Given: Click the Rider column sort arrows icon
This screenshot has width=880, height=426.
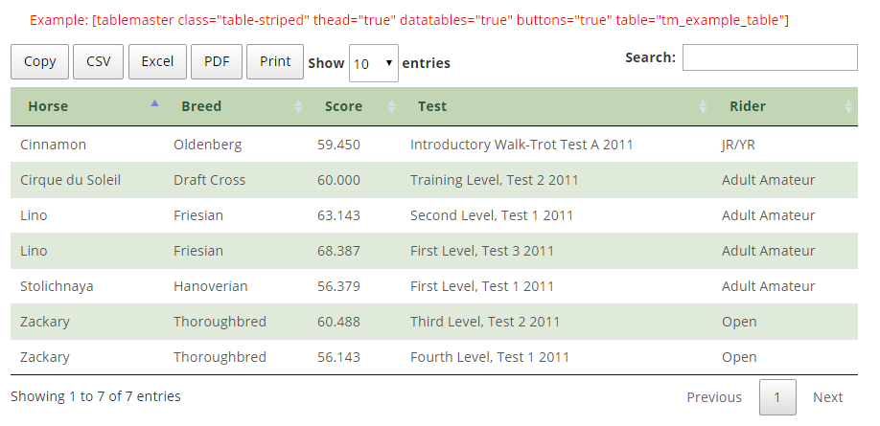Looking at the screenshot, I should pos(848,106).
